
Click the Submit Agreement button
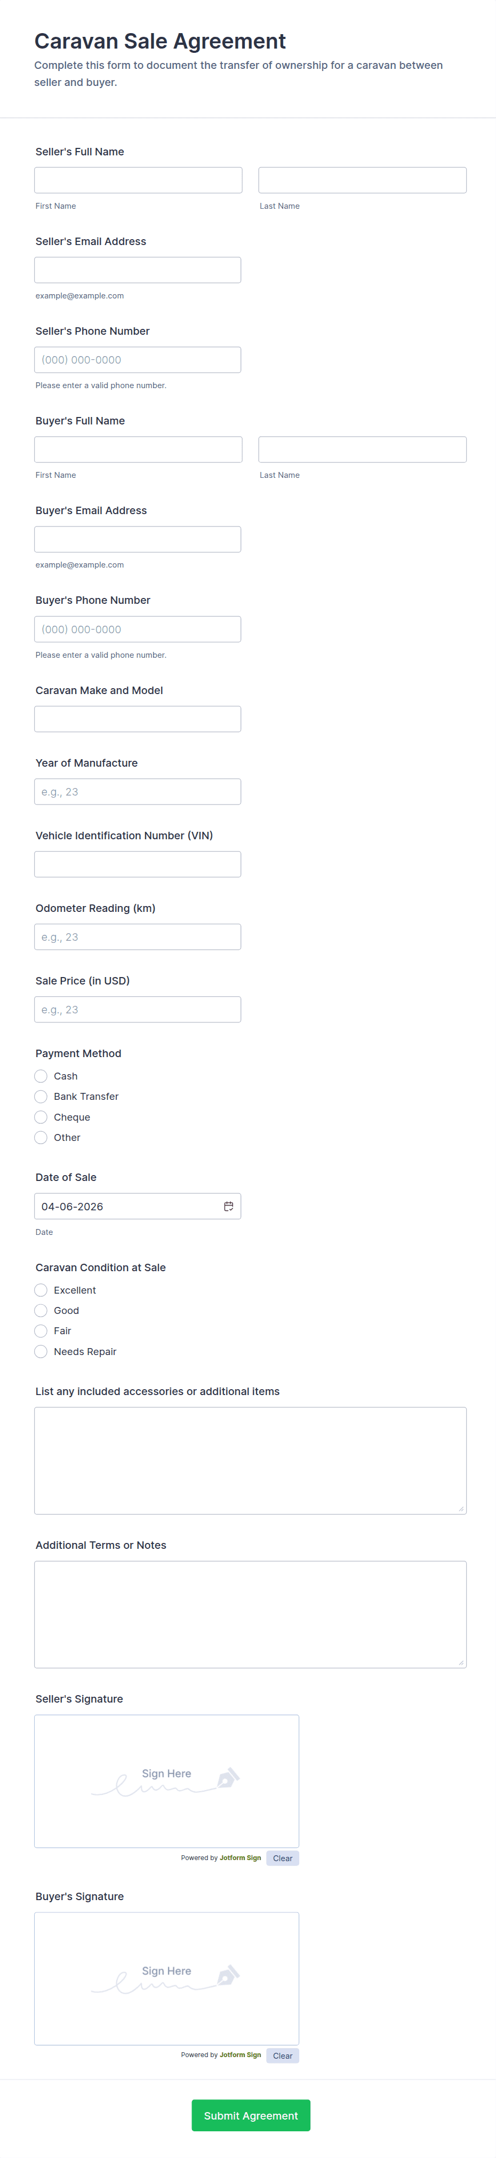click(x=250, y=2115)
